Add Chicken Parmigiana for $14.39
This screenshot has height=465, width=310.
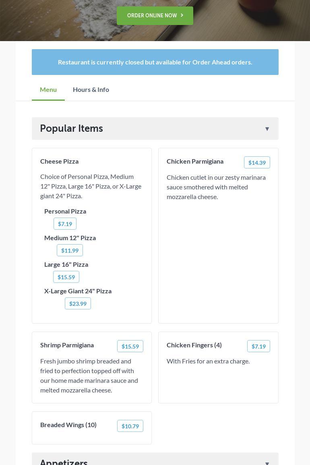point(257,162)
